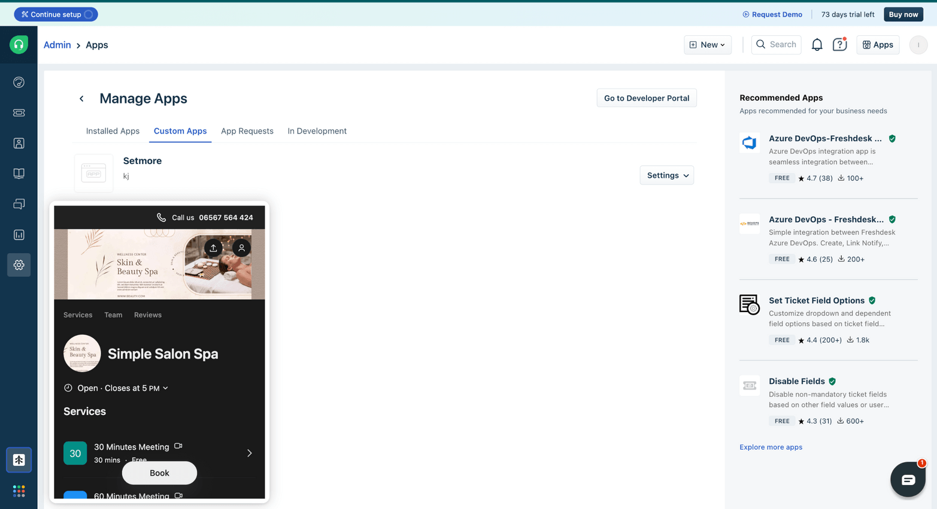Viewport: 937px width, 509px height.
Task: Click Continue setup button
Action: 56,14
